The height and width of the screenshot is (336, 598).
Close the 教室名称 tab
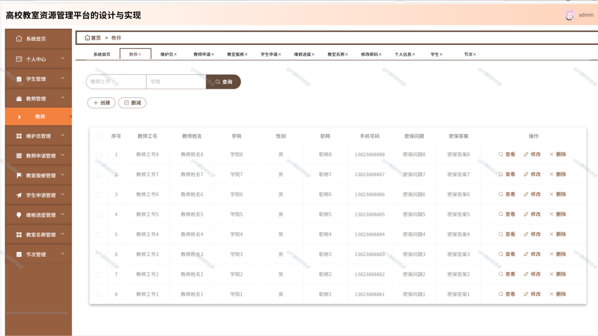[347, 54]
